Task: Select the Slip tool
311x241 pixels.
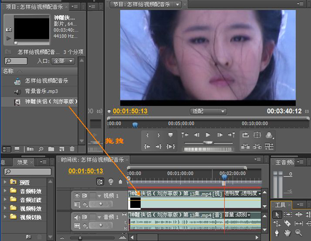Action: 299,223
